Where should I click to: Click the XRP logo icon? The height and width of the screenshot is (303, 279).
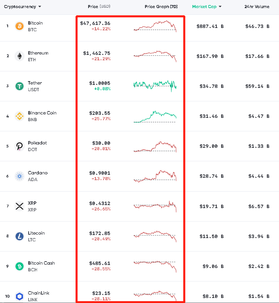[20, 206]
